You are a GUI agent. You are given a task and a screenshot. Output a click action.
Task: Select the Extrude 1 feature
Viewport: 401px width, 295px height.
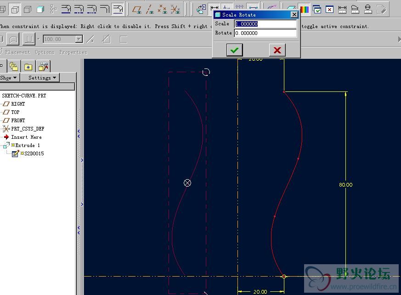(27, 145)
